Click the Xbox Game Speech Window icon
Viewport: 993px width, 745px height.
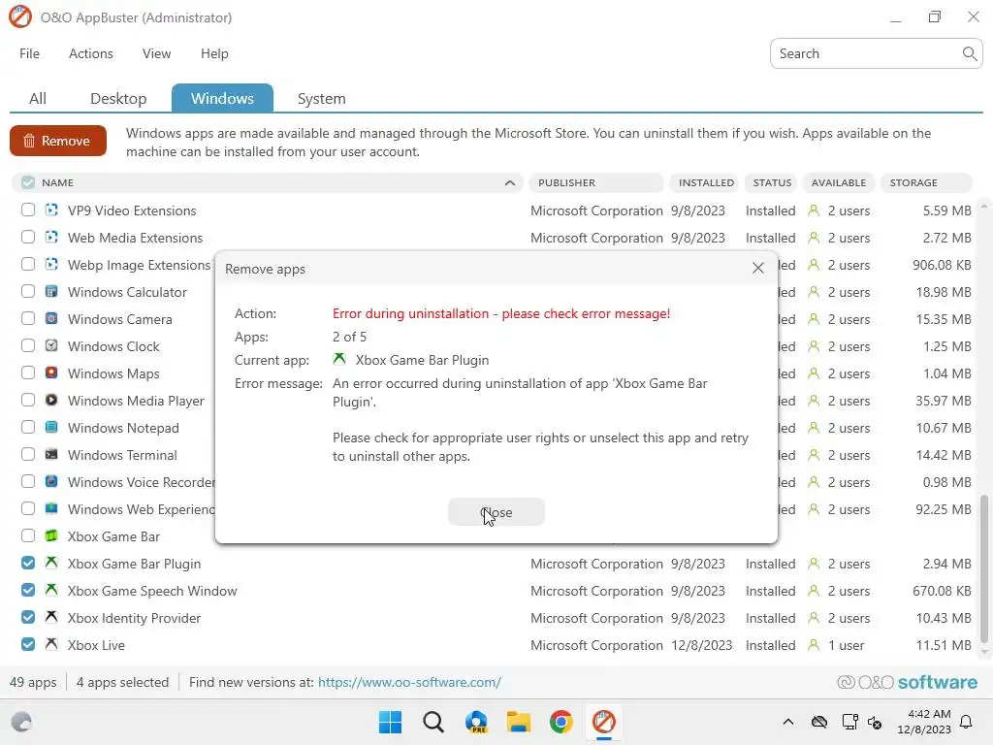[x=51, y=591]
